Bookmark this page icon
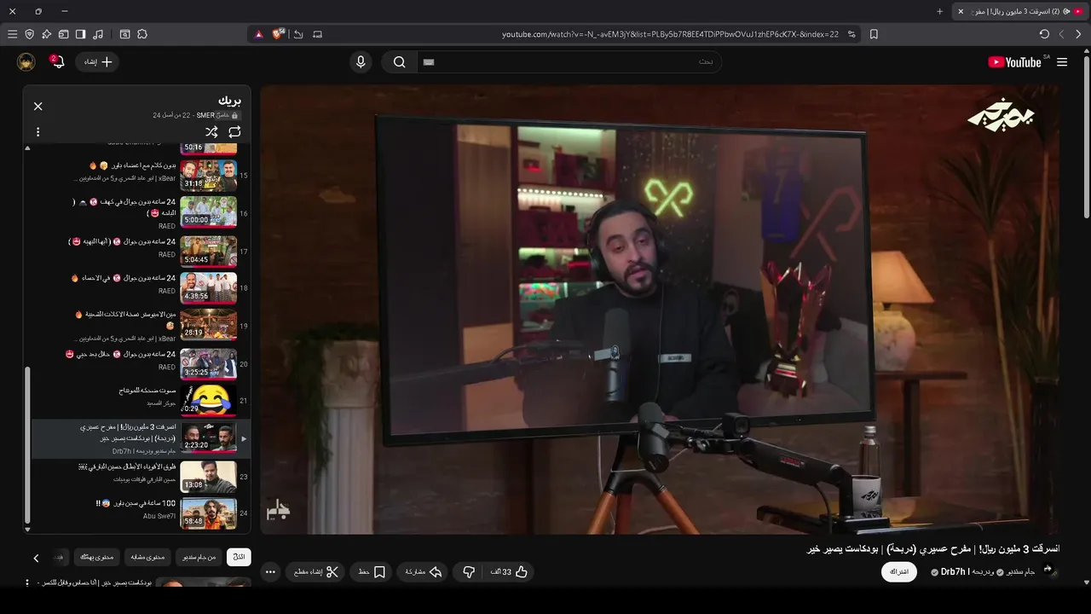1091x614 pixels. tap(874, 34)
